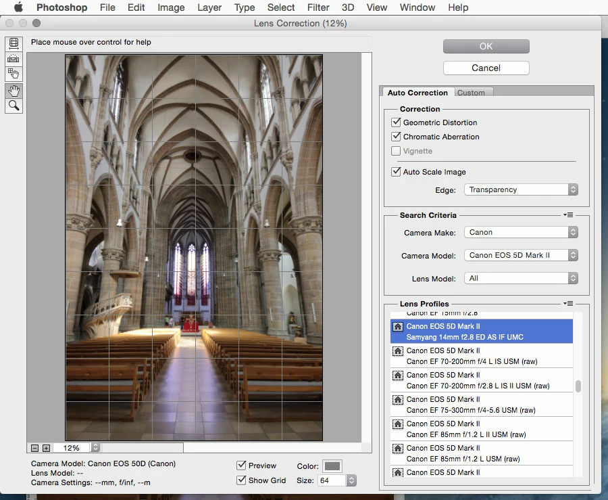This screenshot has width=608, height=500.
Task: Toggle Auto Scale Image
Action: (396, 172)
